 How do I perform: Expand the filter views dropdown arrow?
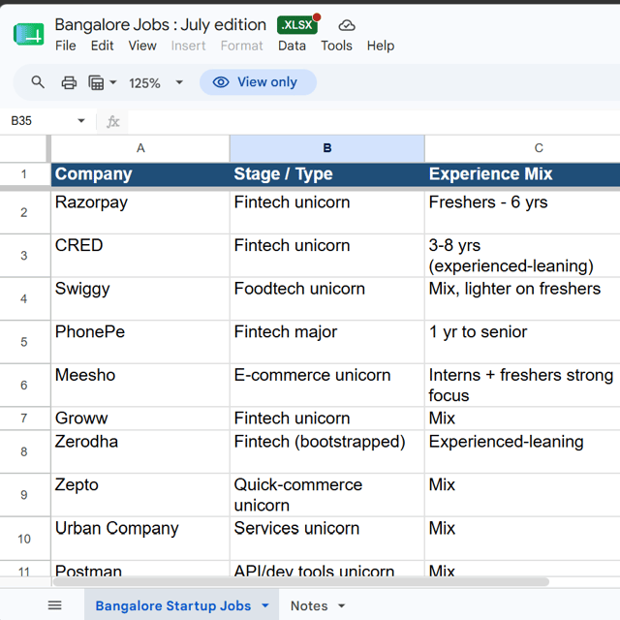[113, 82]
